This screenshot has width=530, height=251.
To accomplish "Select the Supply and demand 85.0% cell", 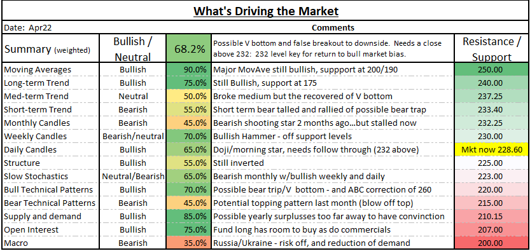I will [188, 216].
